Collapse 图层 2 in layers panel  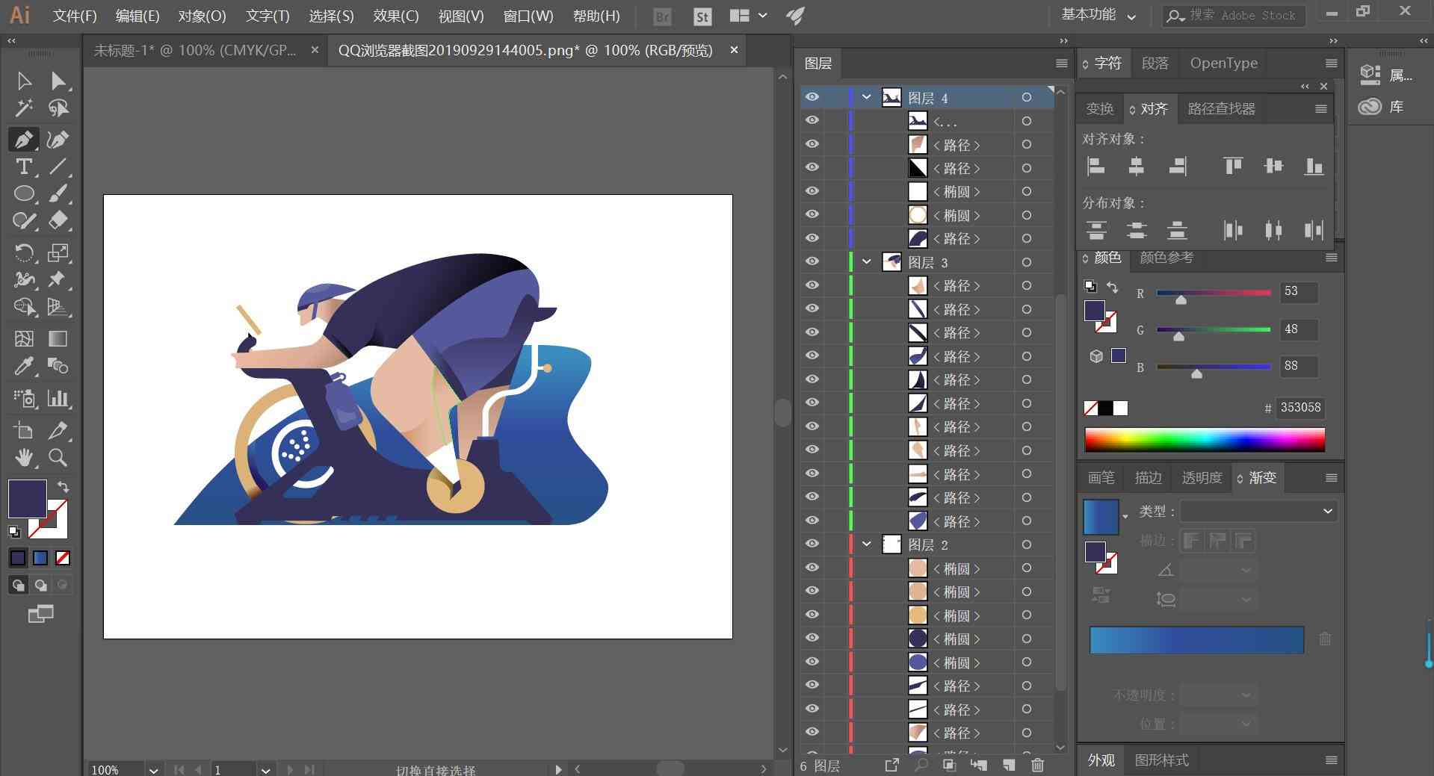[867, 544]
